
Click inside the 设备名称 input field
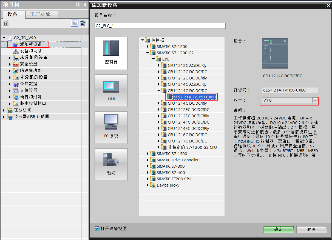[160, 26]
